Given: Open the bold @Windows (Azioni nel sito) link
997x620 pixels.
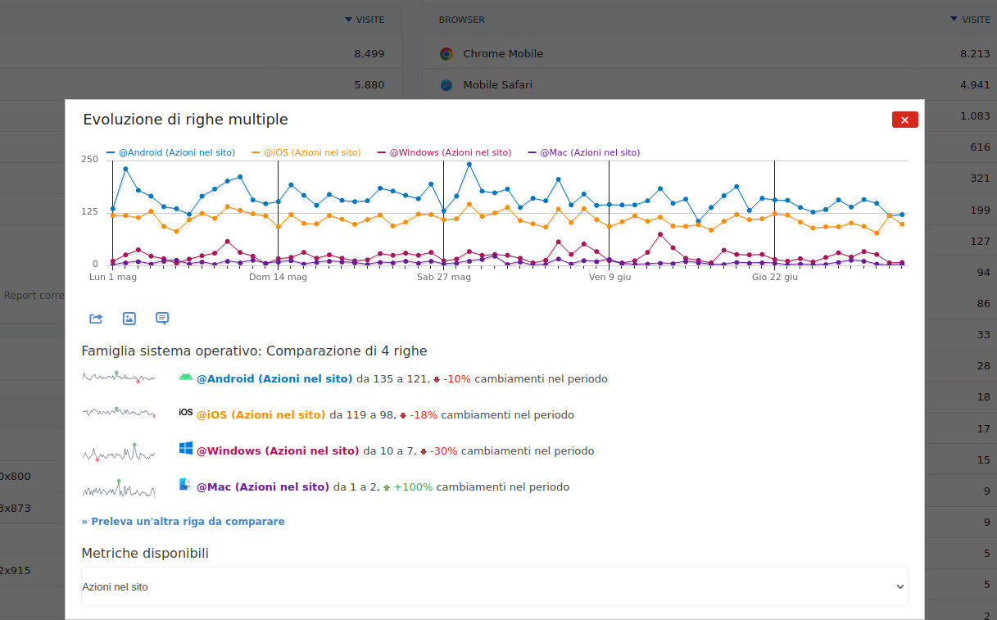Looking at the screenshot, I should 278,450.
